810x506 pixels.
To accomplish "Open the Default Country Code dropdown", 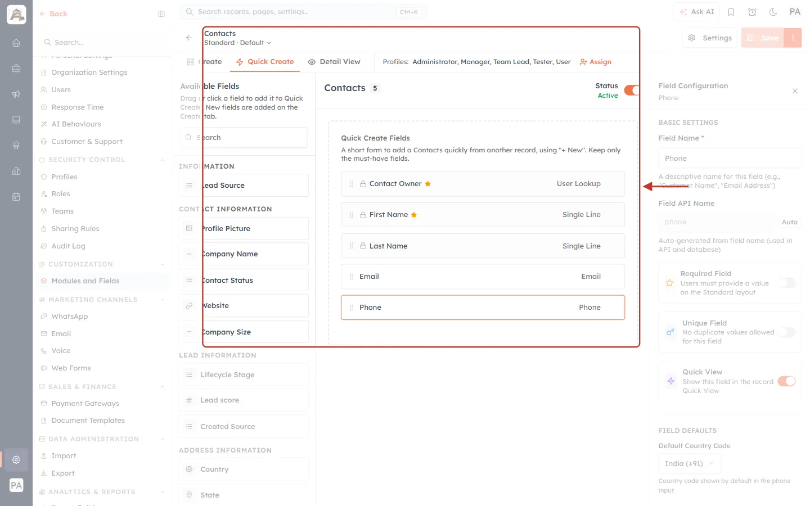I will (690, 464).
